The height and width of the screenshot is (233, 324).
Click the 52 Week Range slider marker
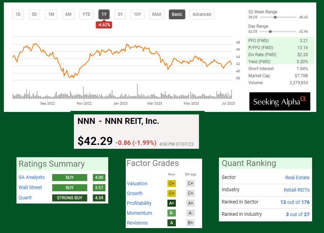click(275, 17)
